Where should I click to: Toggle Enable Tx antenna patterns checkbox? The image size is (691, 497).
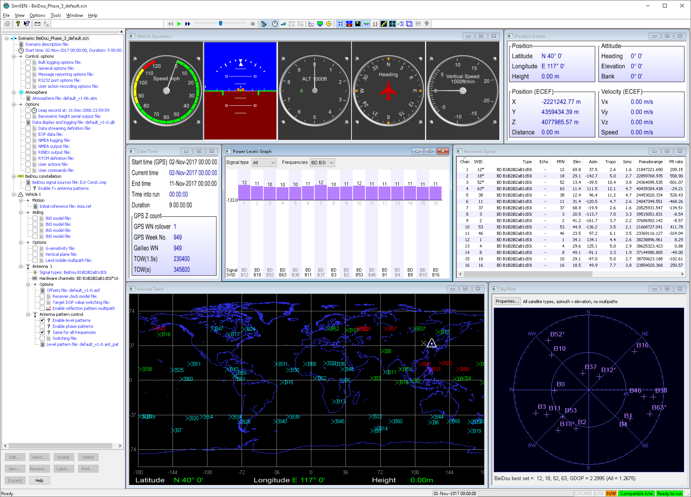click(x=28, y=188)
